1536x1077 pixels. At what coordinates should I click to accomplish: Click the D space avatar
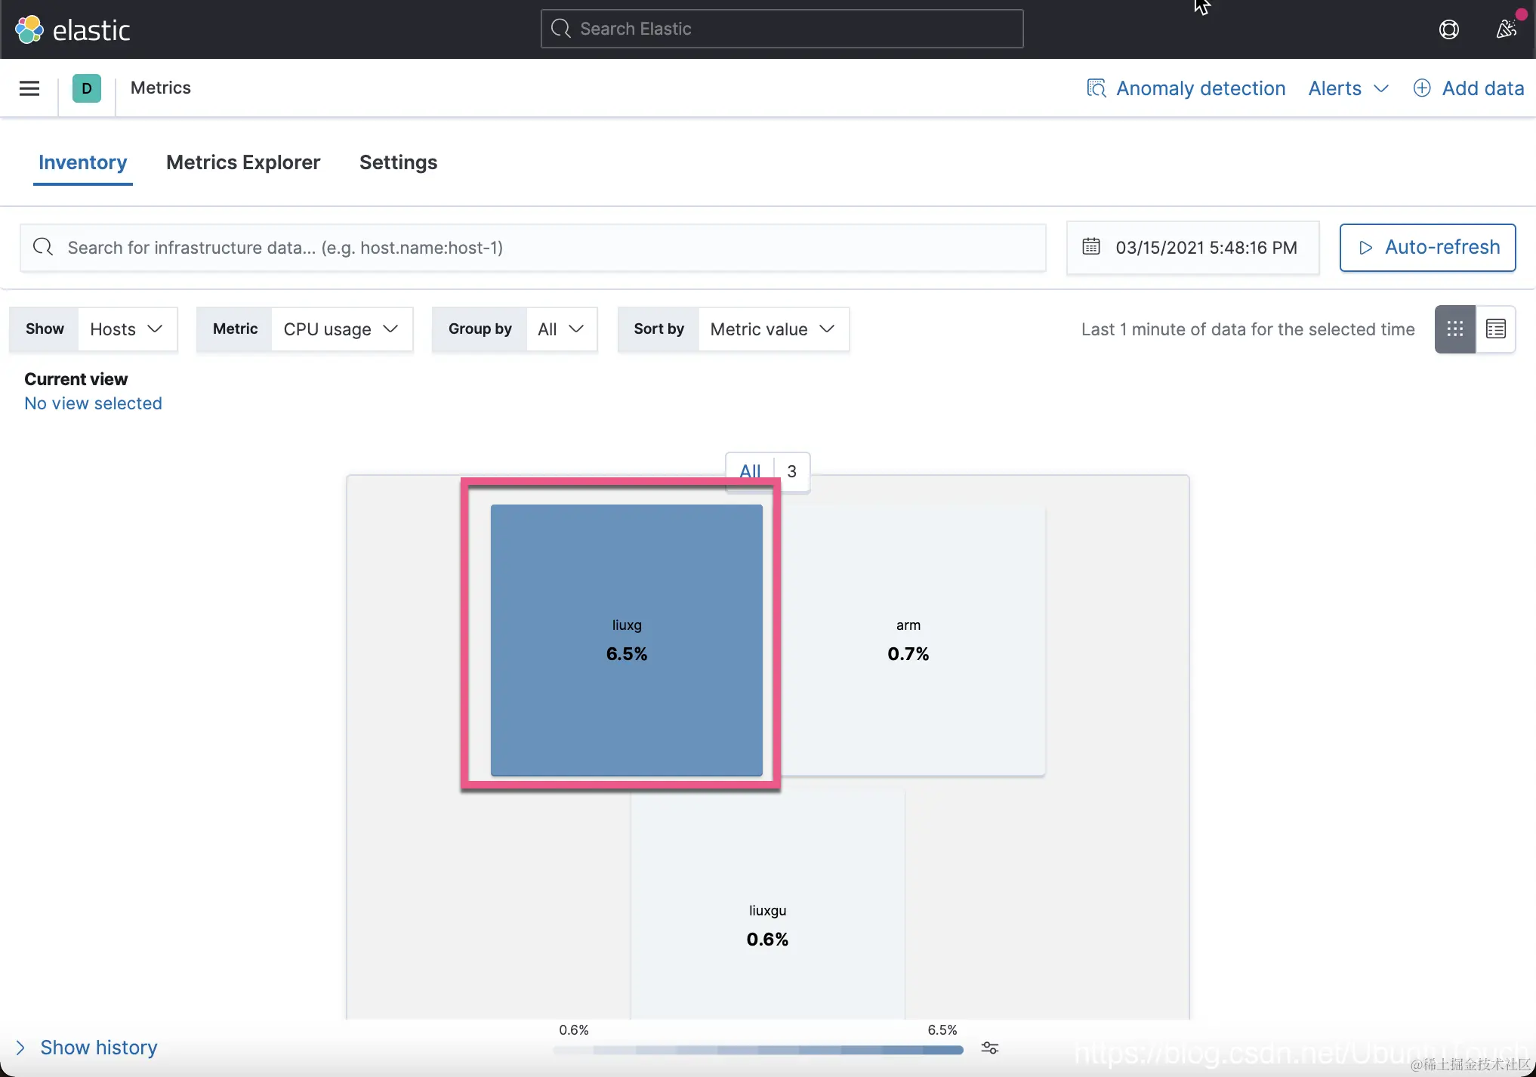(87, 88)
